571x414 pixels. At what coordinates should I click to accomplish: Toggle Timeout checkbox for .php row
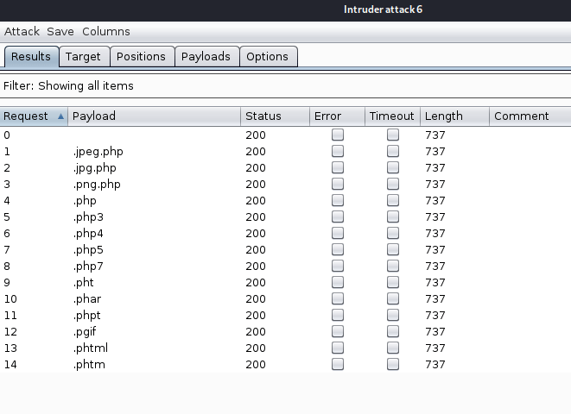[393, 201]
